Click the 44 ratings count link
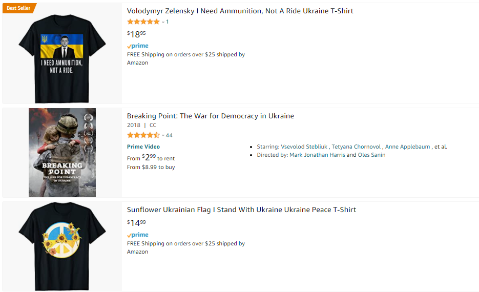The image size is (479, 292). tap(169, 136)
